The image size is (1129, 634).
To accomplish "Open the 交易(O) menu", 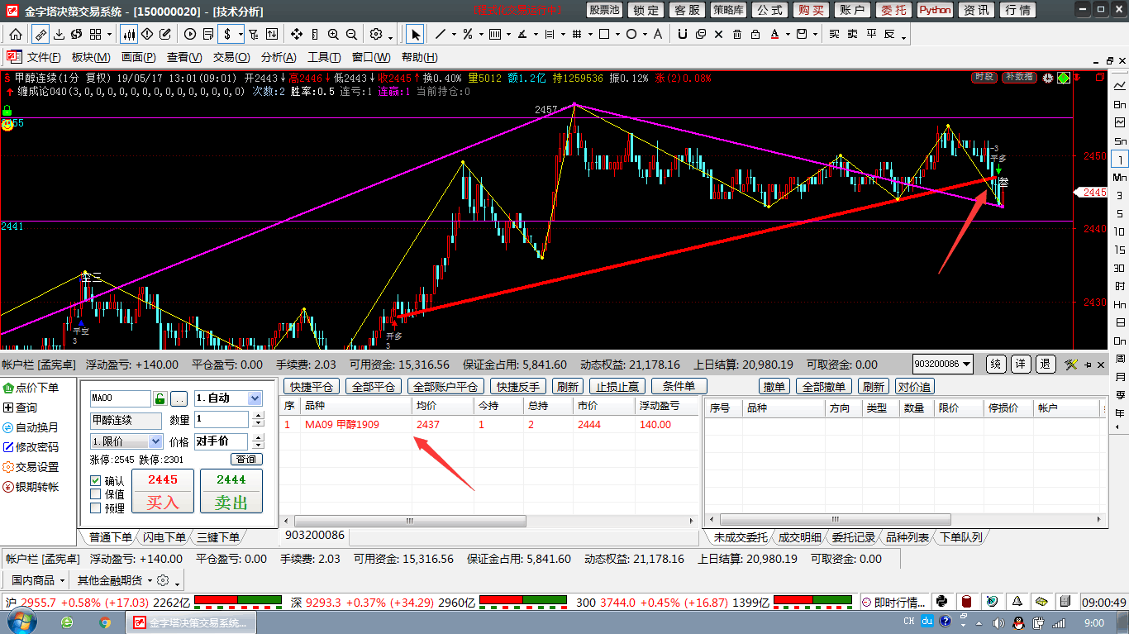I will click(231, 57).
